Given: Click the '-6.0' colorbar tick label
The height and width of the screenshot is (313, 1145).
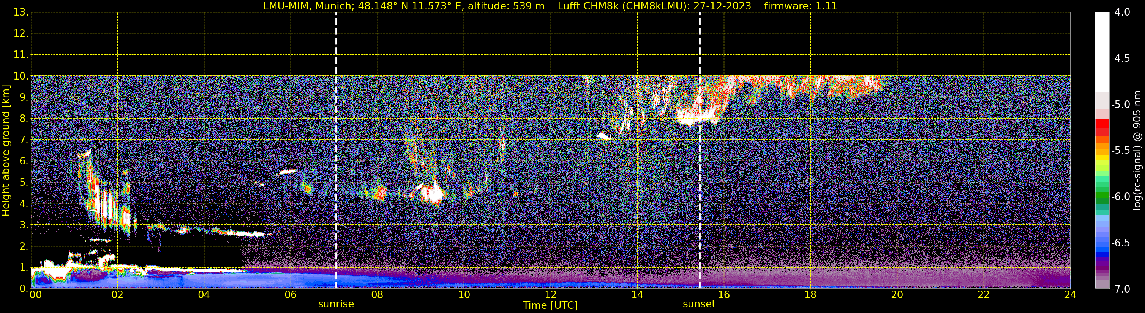Looking at the screenshot, I should [x=1121, y=197].
